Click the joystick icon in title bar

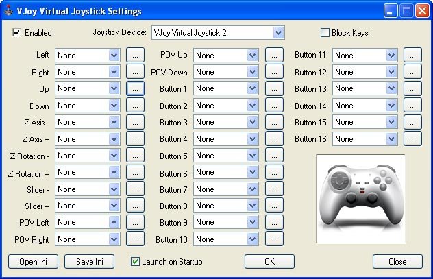(9, 11)
